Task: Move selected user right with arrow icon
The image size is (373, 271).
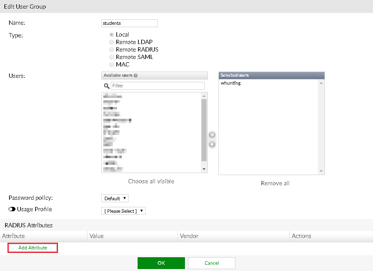Action: point(212,135)
